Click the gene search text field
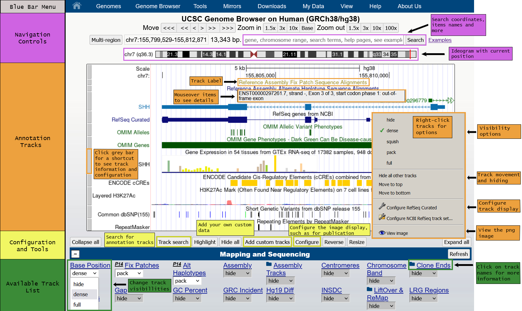Viewport: 522px width, 311px height. click(x=323, y=40)
